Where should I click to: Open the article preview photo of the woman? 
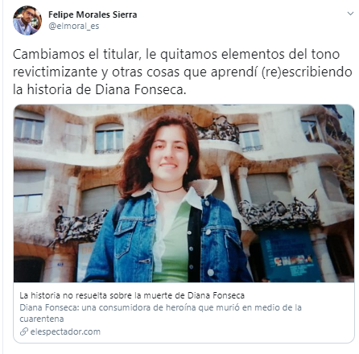184,193
